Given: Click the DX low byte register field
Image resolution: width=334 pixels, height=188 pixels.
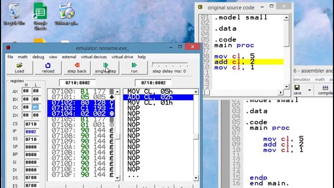Looking at the screenshot, I should coord(36,115).
